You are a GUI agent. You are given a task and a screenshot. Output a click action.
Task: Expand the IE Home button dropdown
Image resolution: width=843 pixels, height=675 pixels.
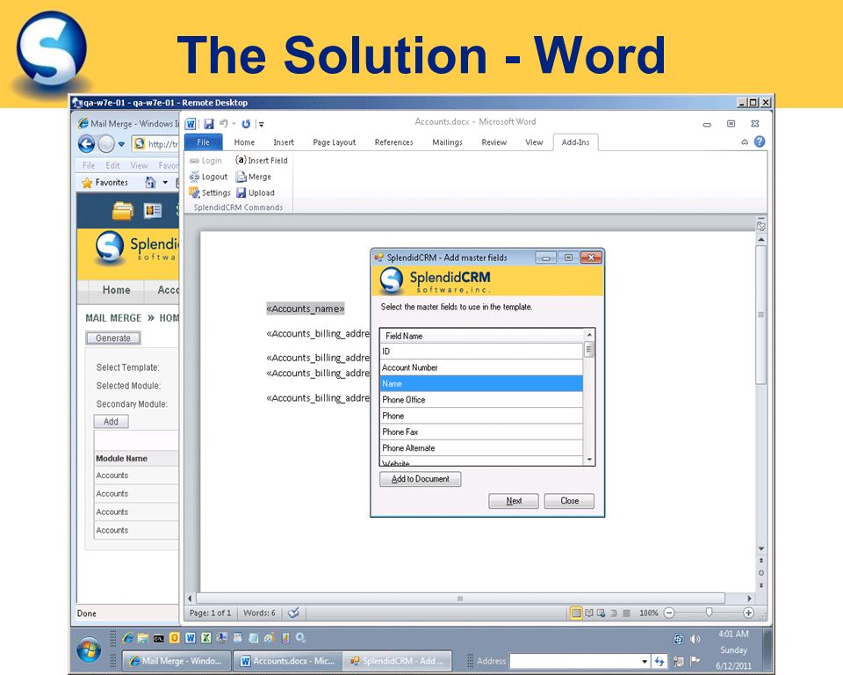coord(165,183)
